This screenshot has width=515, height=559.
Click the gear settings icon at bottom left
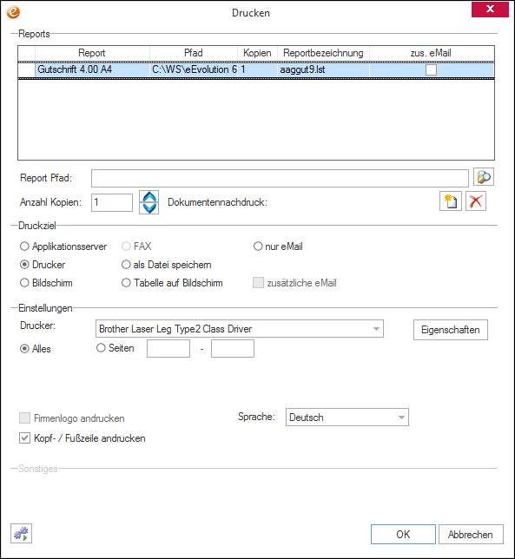pos(22,533)
